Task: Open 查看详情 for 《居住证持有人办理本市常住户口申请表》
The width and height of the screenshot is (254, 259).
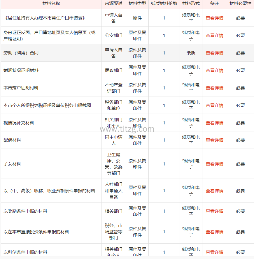Action: click(214, 18)
